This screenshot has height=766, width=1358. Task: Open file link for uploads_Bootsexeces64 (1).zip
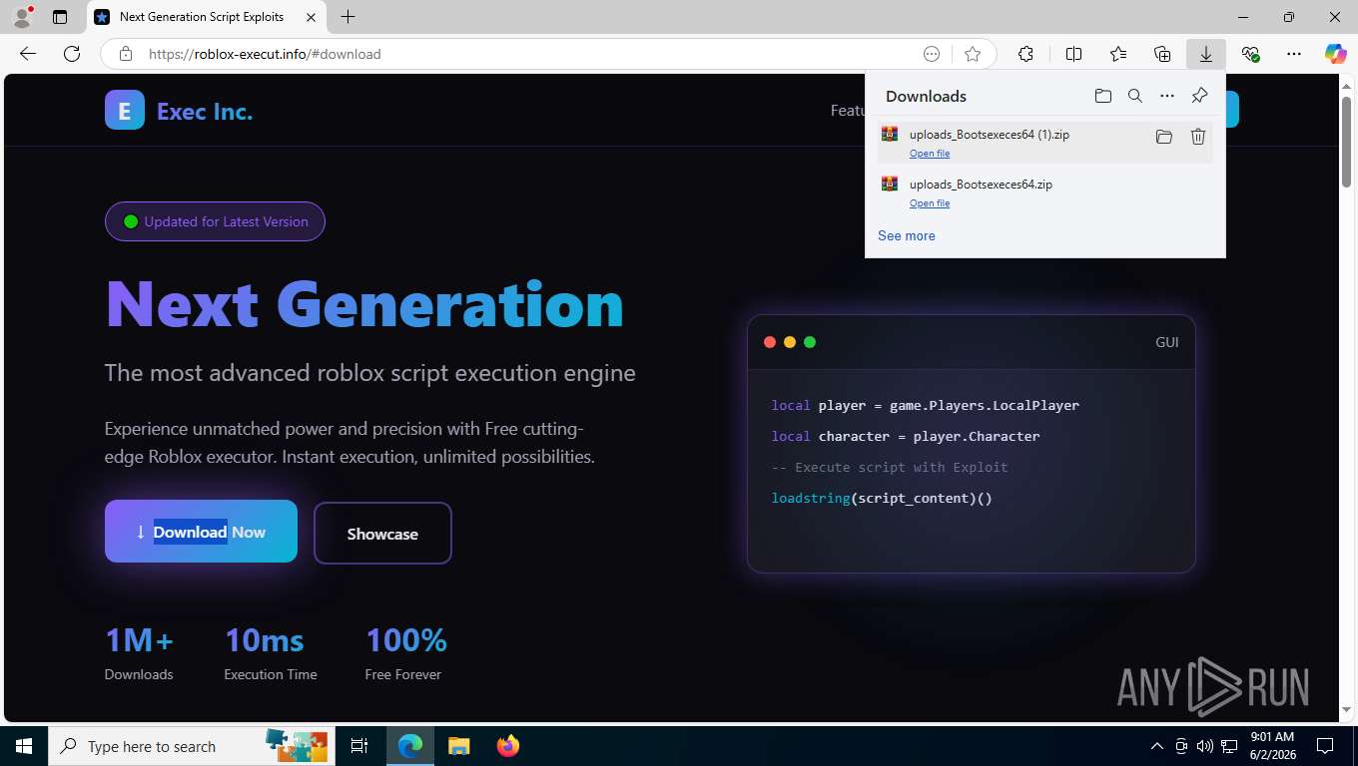(930, 154)
